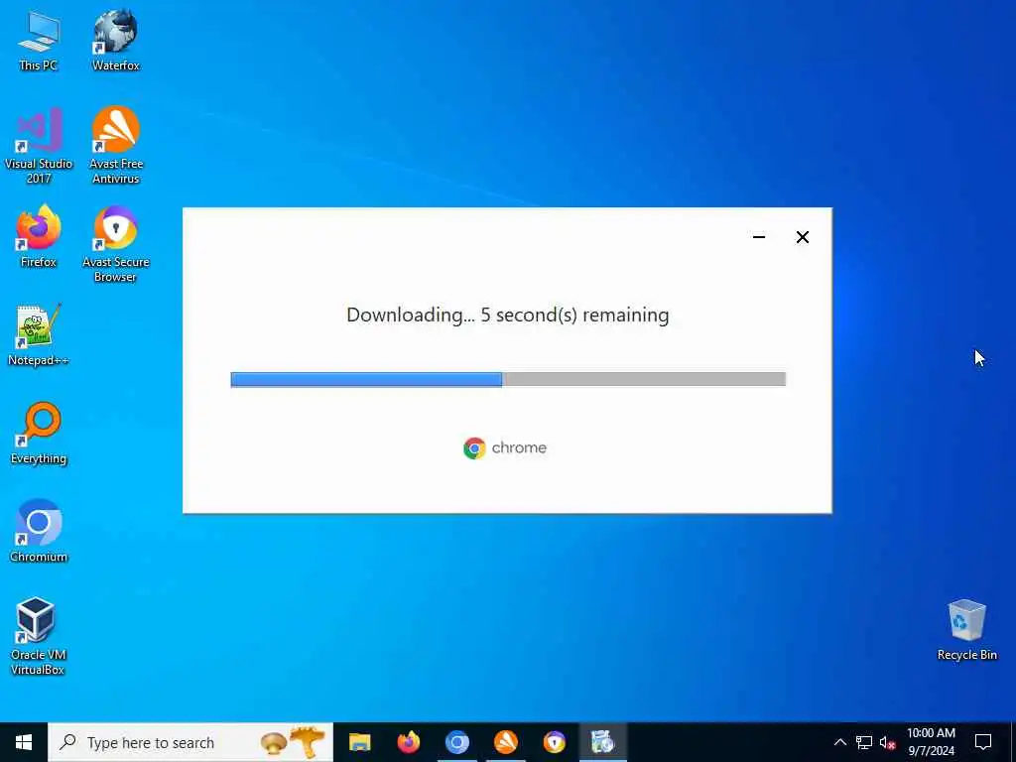Open Firefox from the taskbar

(408, 742)
